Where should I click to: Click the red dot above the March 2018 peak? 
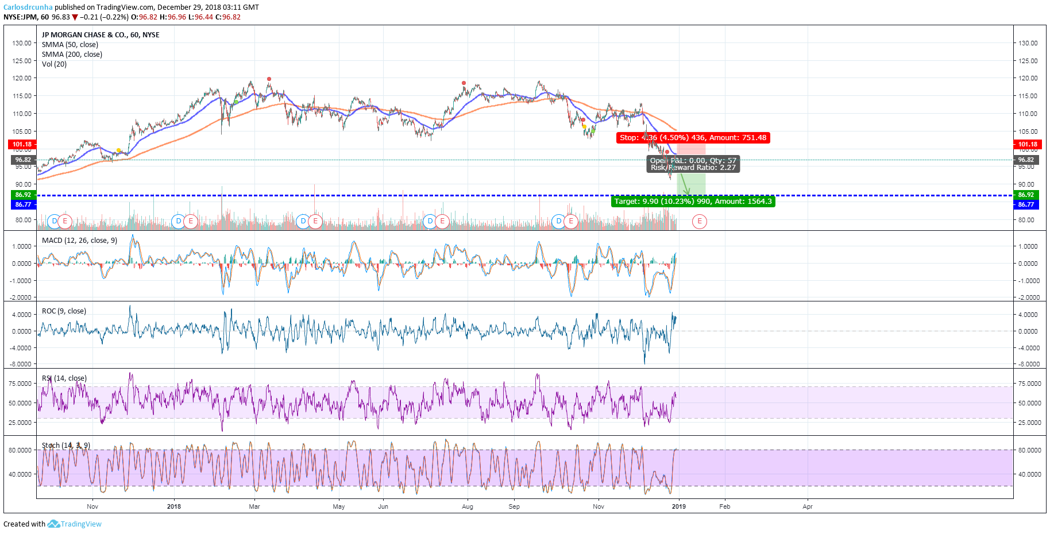[x=269, y=79]
